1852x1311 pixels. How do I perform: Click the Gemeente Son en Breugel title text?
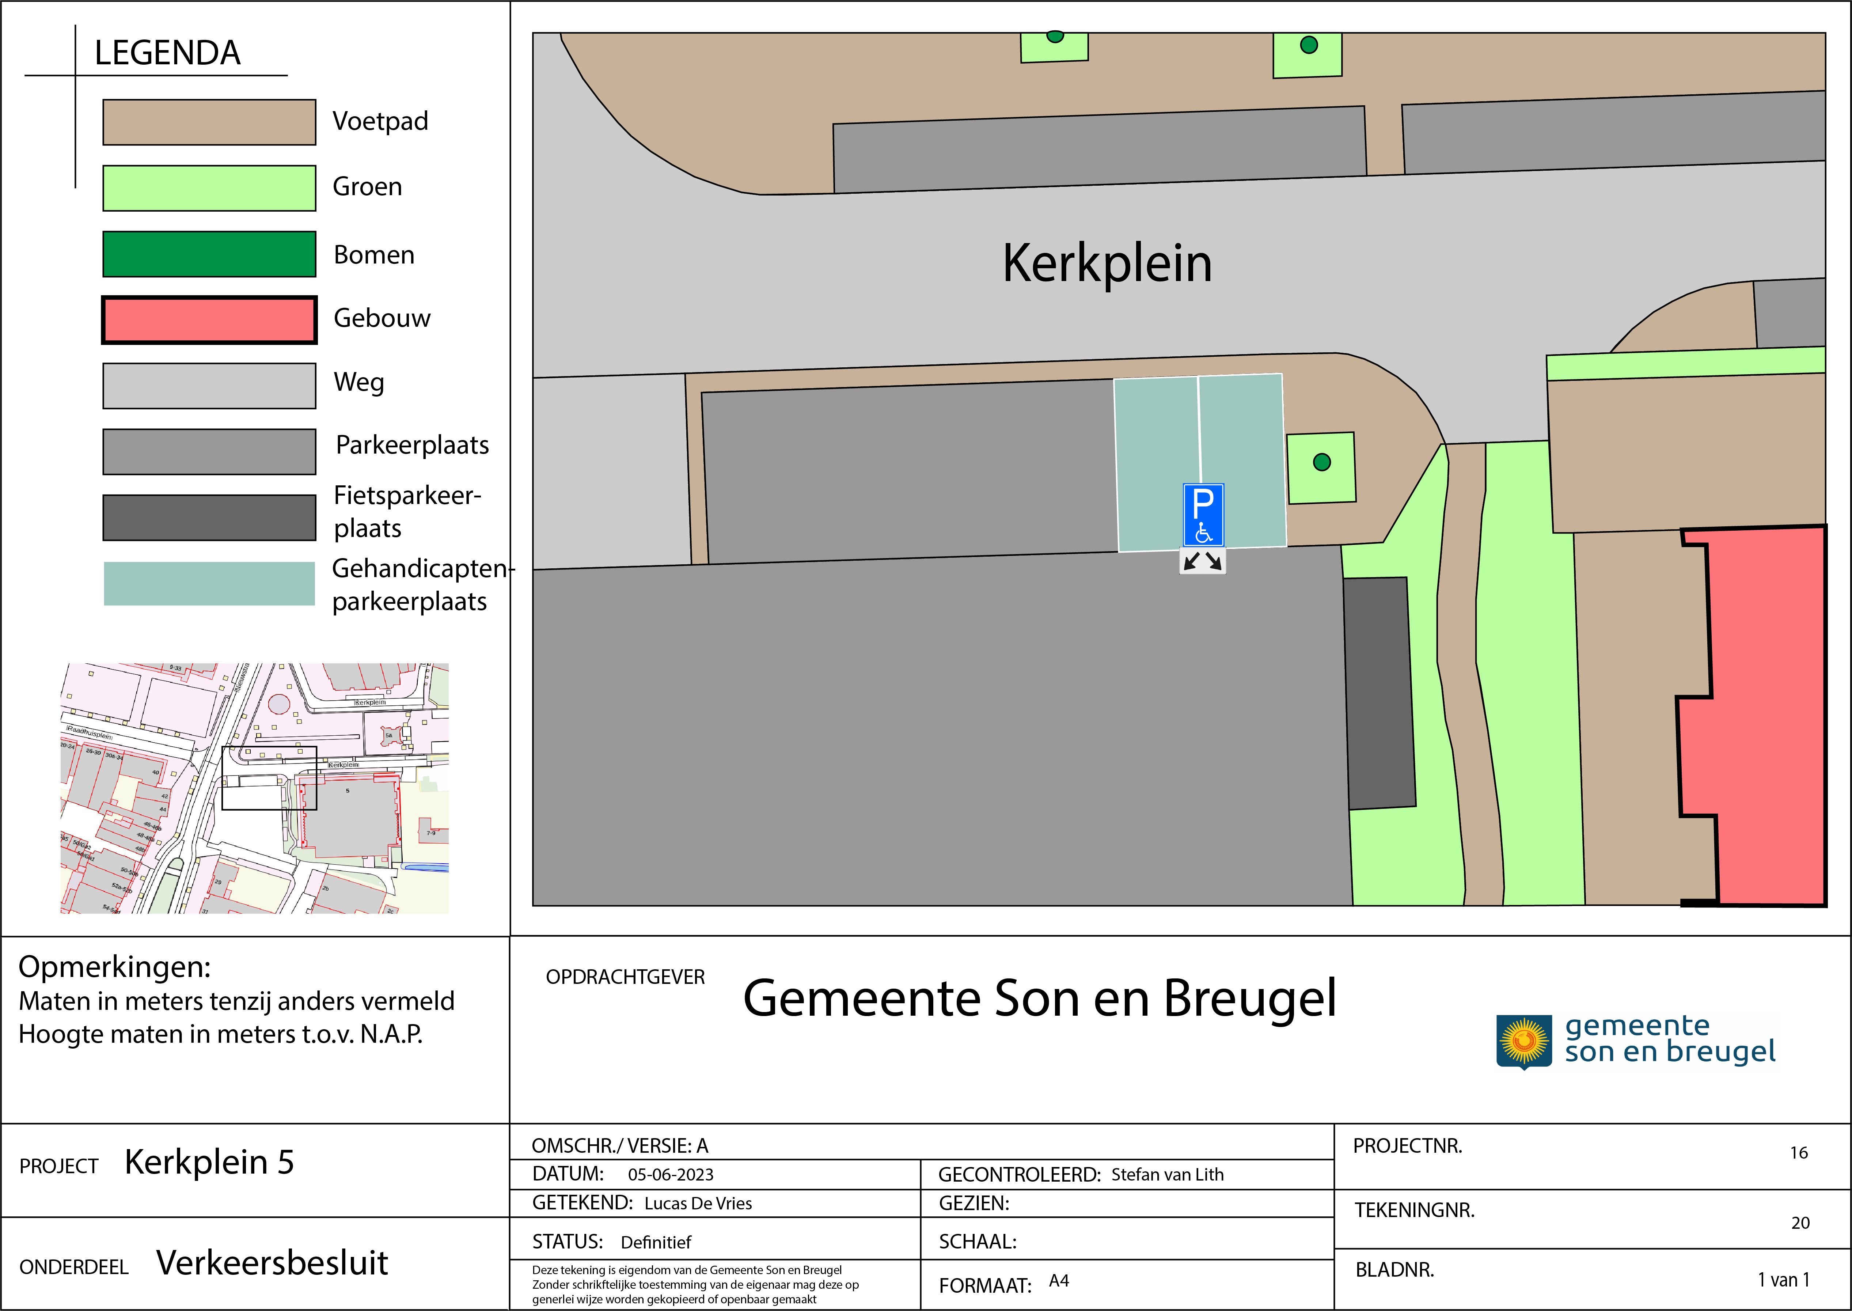click(1039, 998)
